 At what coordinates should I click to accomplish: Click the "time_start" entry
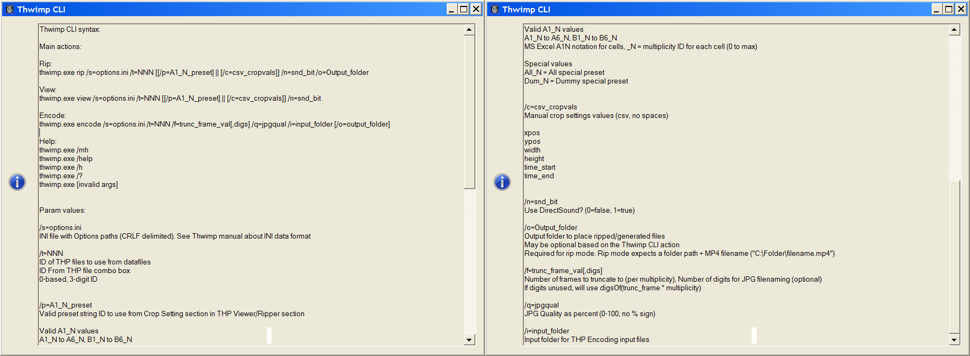pyautogui.click(x=540, y=167)
